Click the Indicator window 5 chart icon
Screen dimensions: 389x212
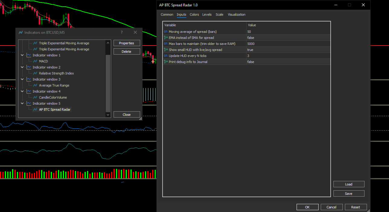pos(29,103)
